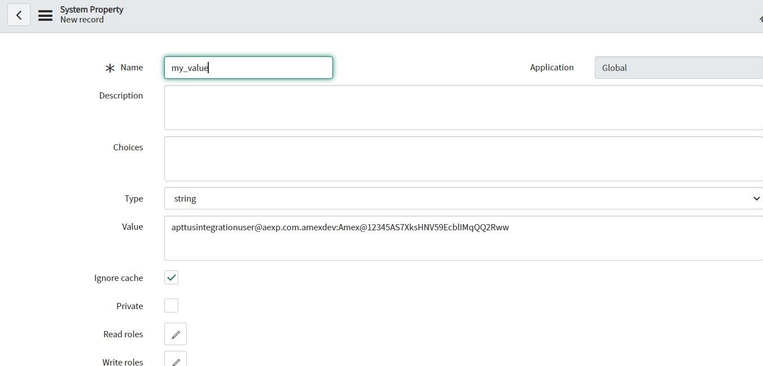
Task: Click the empty Description text area
Action: (x=395, y=107)
